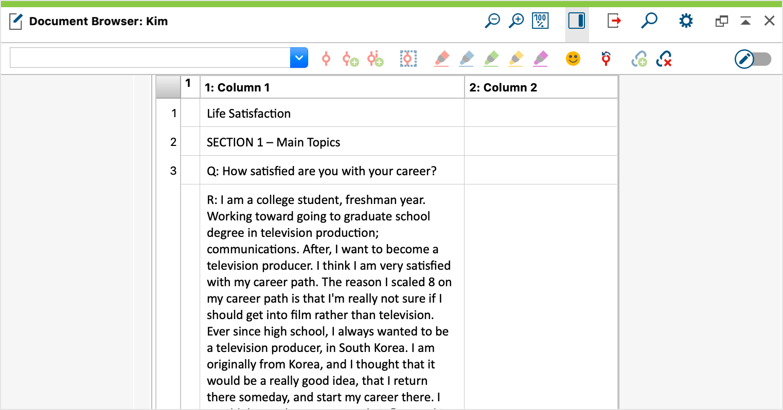Code with emoticon smiley icon
The image size is (783, 410).
pos(573,59)
